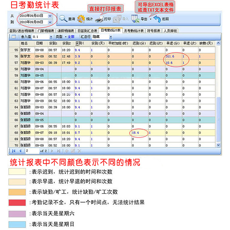Image resolution: width=230 pixels, height=230 pixels.
Task: Select the 日考勤统计表 tab
Action: click(111, 30)
